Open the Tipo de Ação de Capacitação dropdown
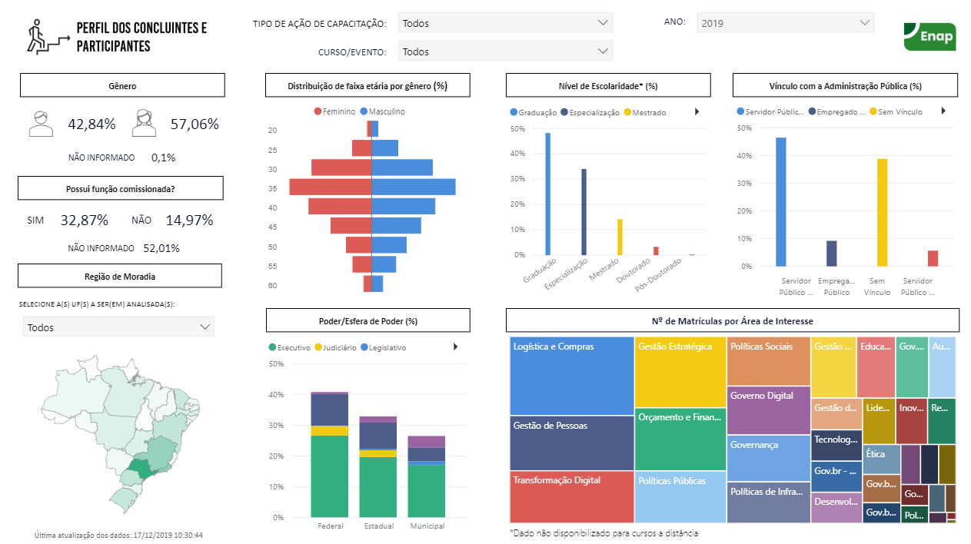The height and width of the screenshot is (544, 971). click(505, 23)
